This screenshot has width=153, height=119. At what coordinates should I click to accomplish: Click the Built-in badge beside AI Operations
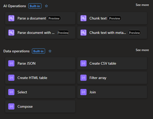coord(35,6)
